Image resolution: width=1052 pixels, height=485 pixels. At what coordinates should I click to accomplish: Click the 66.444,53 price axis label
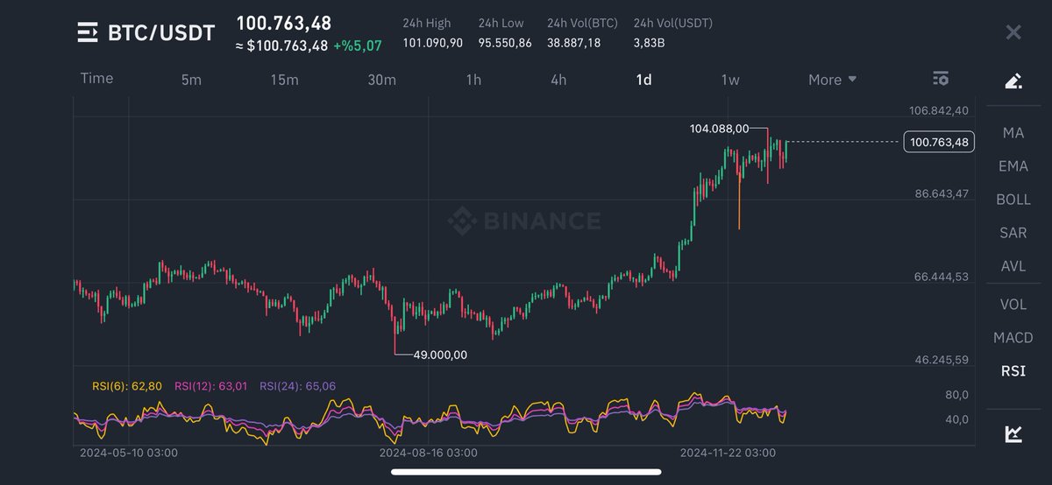tap(942, 276)
